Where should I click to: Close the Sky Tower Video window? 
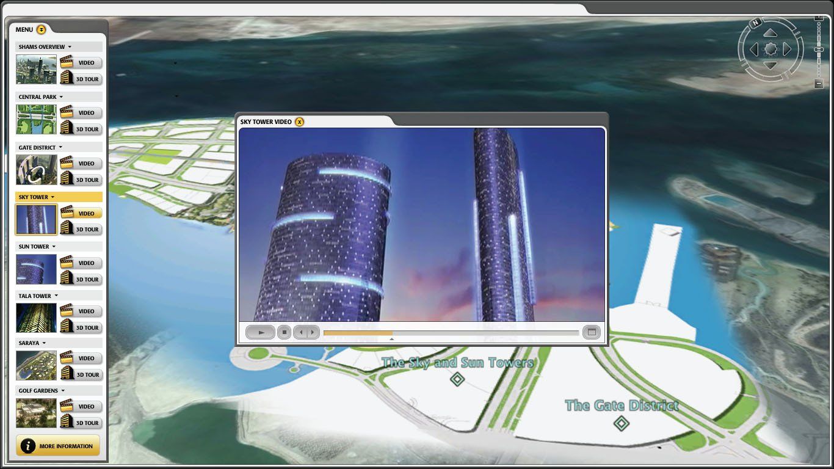coord(299,122)
